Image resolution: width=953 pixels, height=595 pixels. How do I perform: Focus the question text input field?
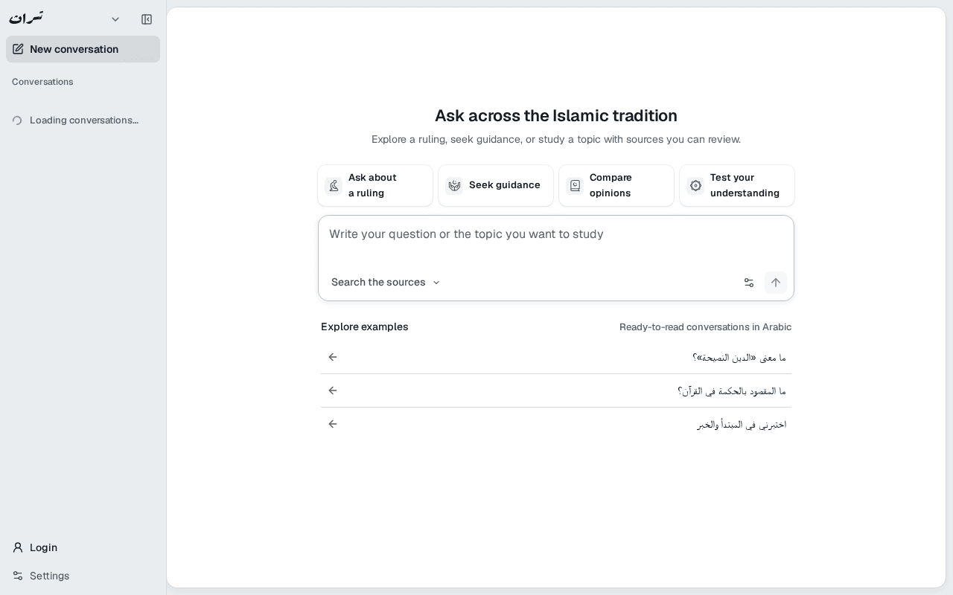coord(556,242)
